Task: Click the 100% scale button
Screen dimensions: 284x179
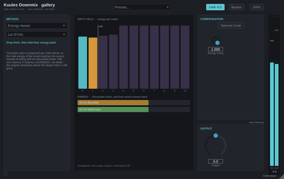Action: 256,7
